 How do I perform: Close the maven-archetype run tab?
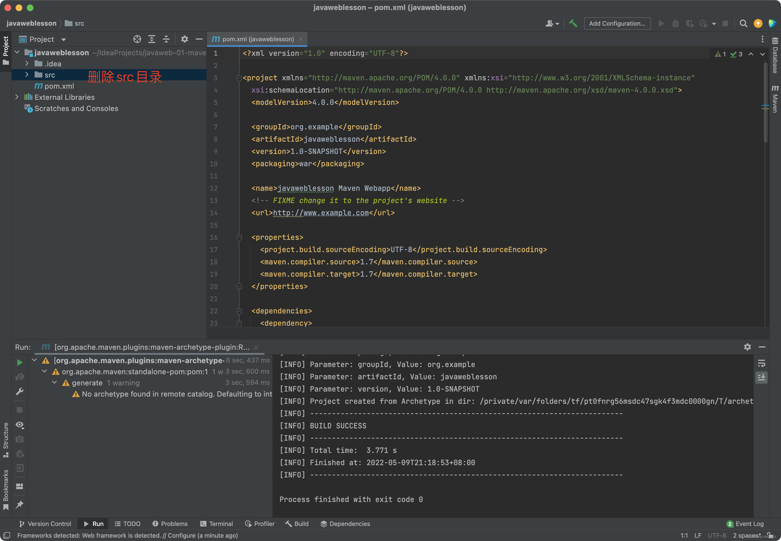[256, 347]
